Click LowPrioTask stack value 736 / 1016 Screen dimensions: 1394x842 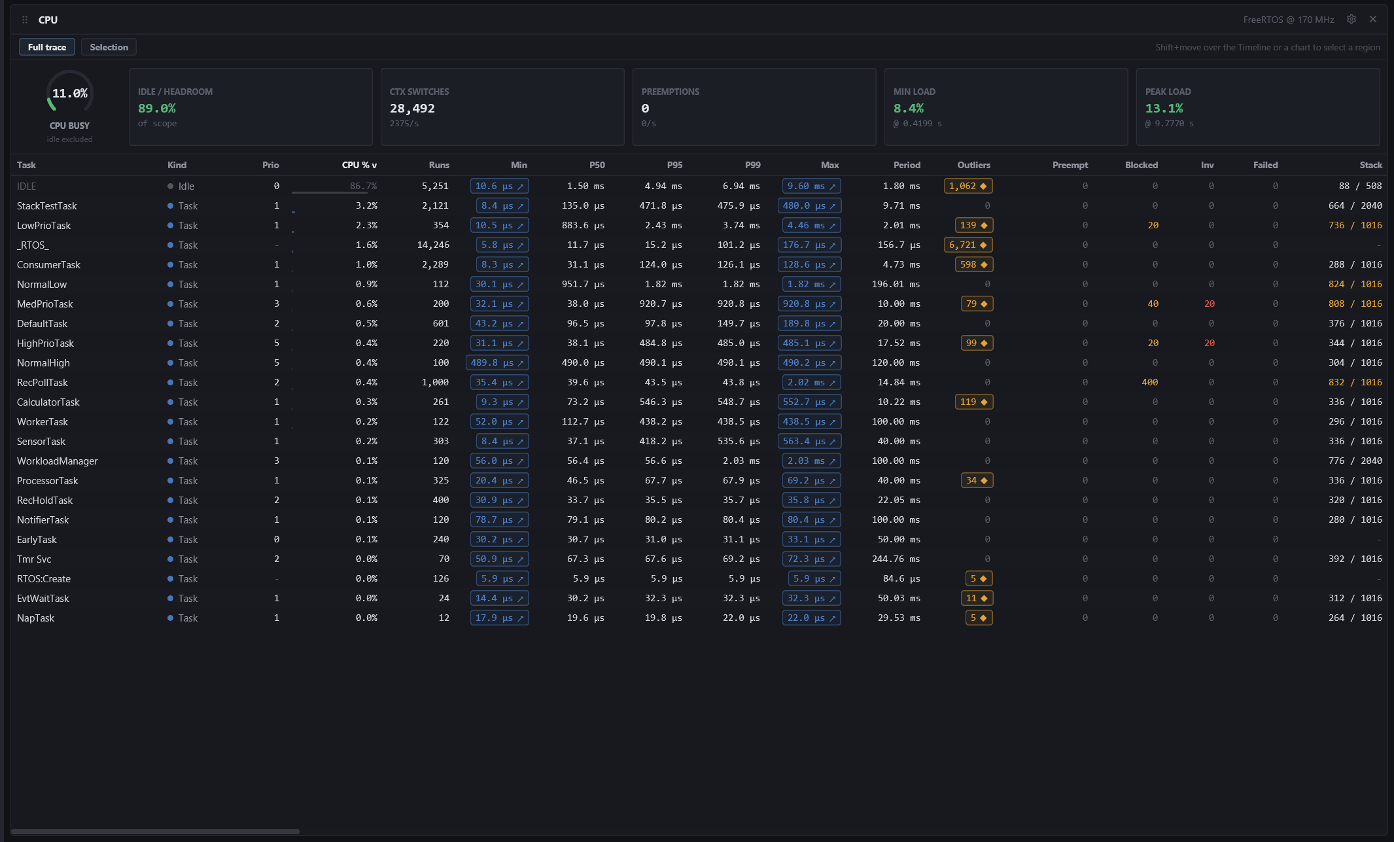pyautogui.click(x=1355, y=225)
